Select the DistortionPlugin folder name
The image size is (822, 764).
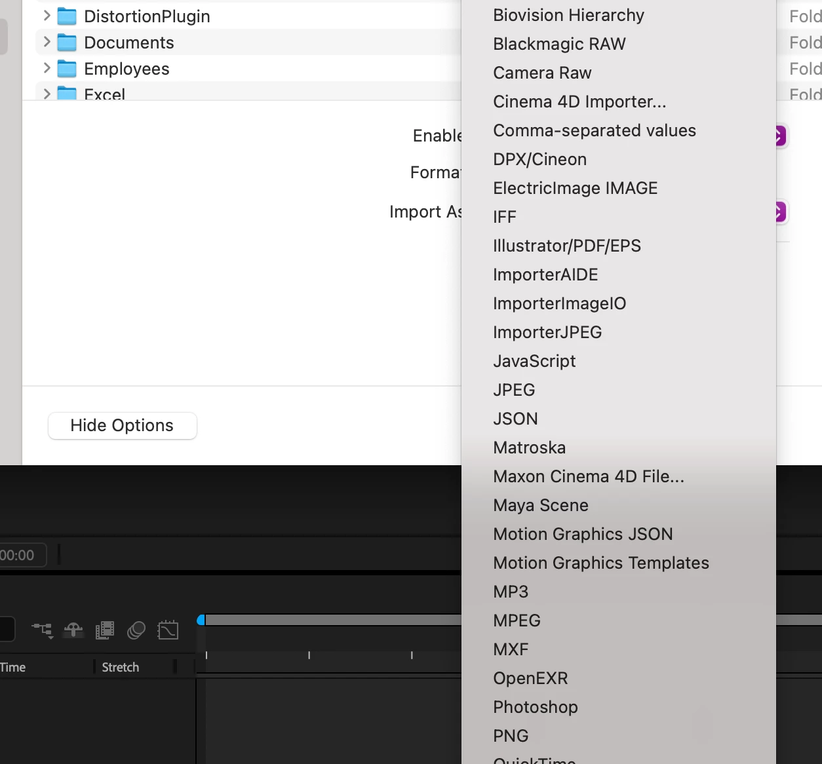point(147,16)
